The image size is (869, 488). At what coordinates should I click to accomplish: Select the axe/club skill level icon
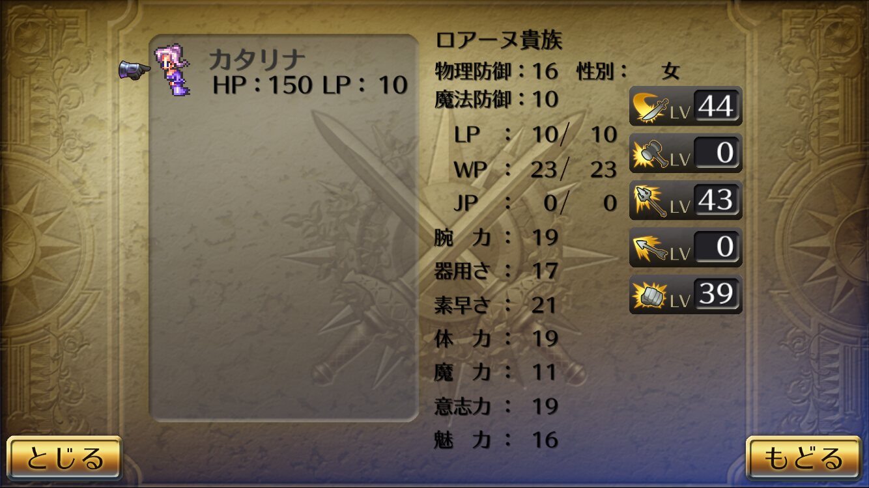(650, 154)
